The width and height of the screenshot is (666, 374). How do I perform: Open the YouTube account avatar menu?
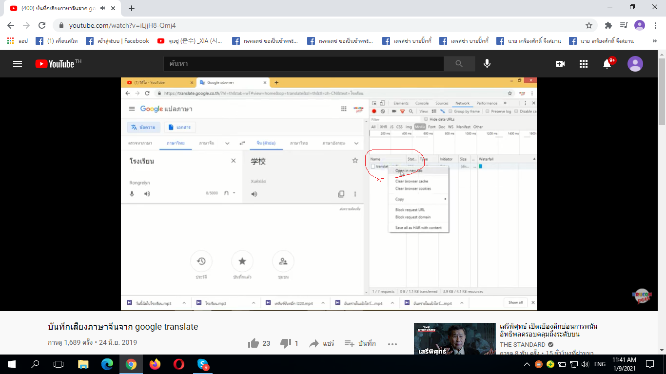(635, 64)
